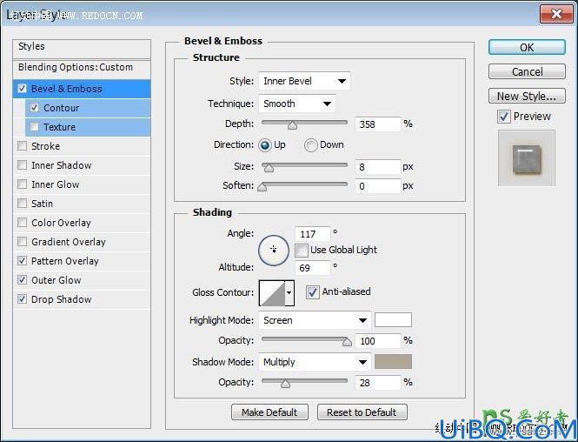Click the Angle field showing 117
The width and height of the screenshot is (578, 442).
[313, 234]
